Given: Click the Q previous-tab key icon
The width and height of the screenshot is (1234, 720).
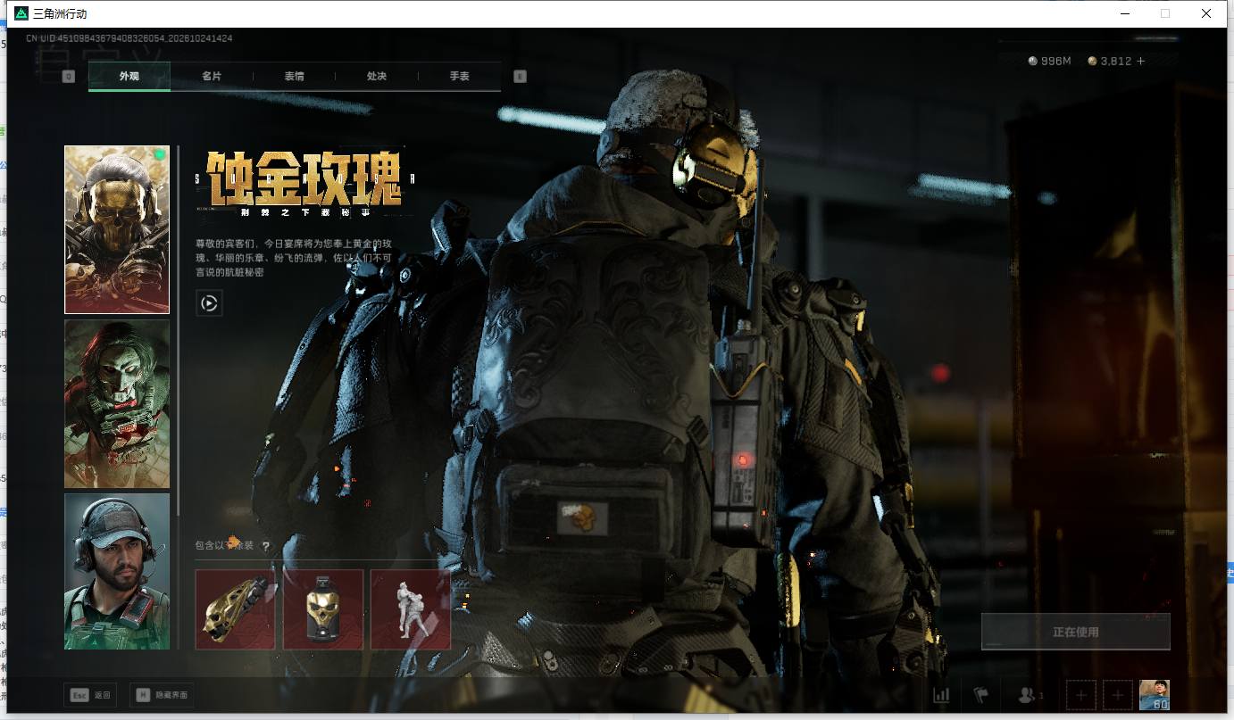Looking at the screenshot, I should click(x=68, y=77).
